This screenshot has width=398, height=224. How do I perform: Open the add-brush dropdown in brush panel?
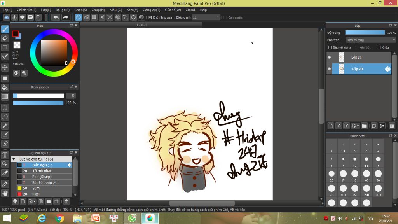point(35,201)
